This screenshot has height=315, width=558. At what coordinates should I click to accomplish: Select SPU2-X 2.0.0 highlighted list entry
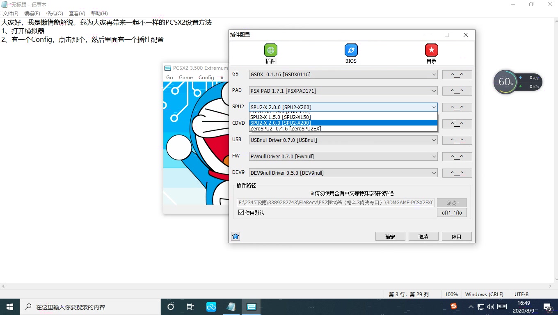pos(343,123)
